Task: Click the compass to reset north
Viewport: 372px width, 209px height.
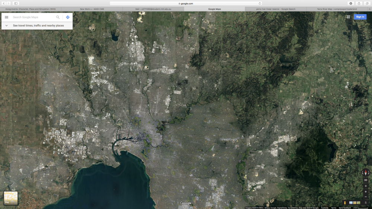Action: (366, 173)
